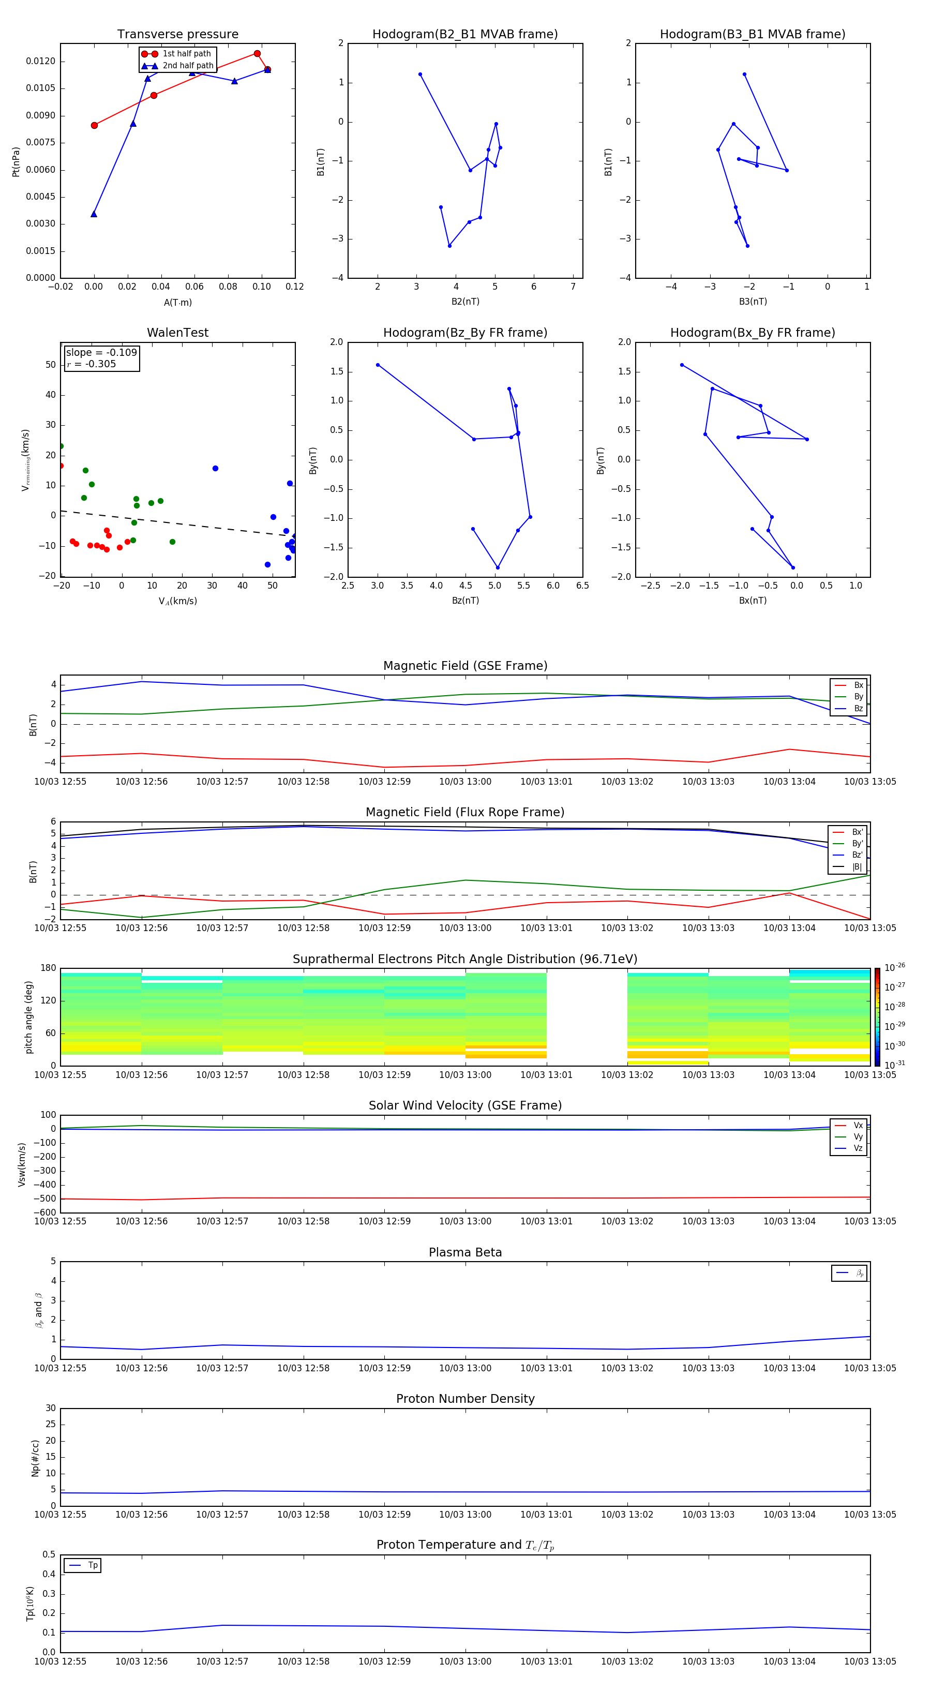Click the Plasma Beta plot title
Image resolution: width=931 pixels, height=1707 pixels.
(x=465, y=1252)
